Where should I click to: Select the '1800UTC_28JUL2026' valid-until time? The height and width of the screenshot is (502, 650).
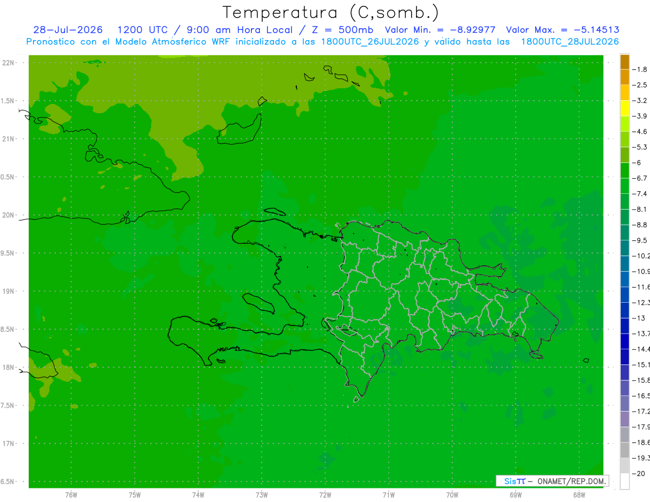(570, 42)
